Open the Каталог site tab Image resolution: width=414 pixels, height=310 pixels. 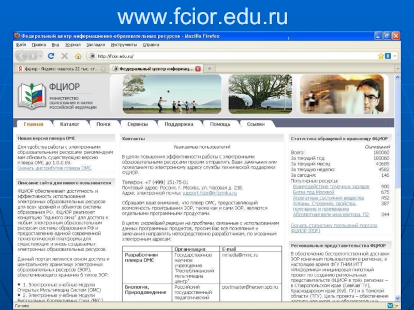[69, 124]
